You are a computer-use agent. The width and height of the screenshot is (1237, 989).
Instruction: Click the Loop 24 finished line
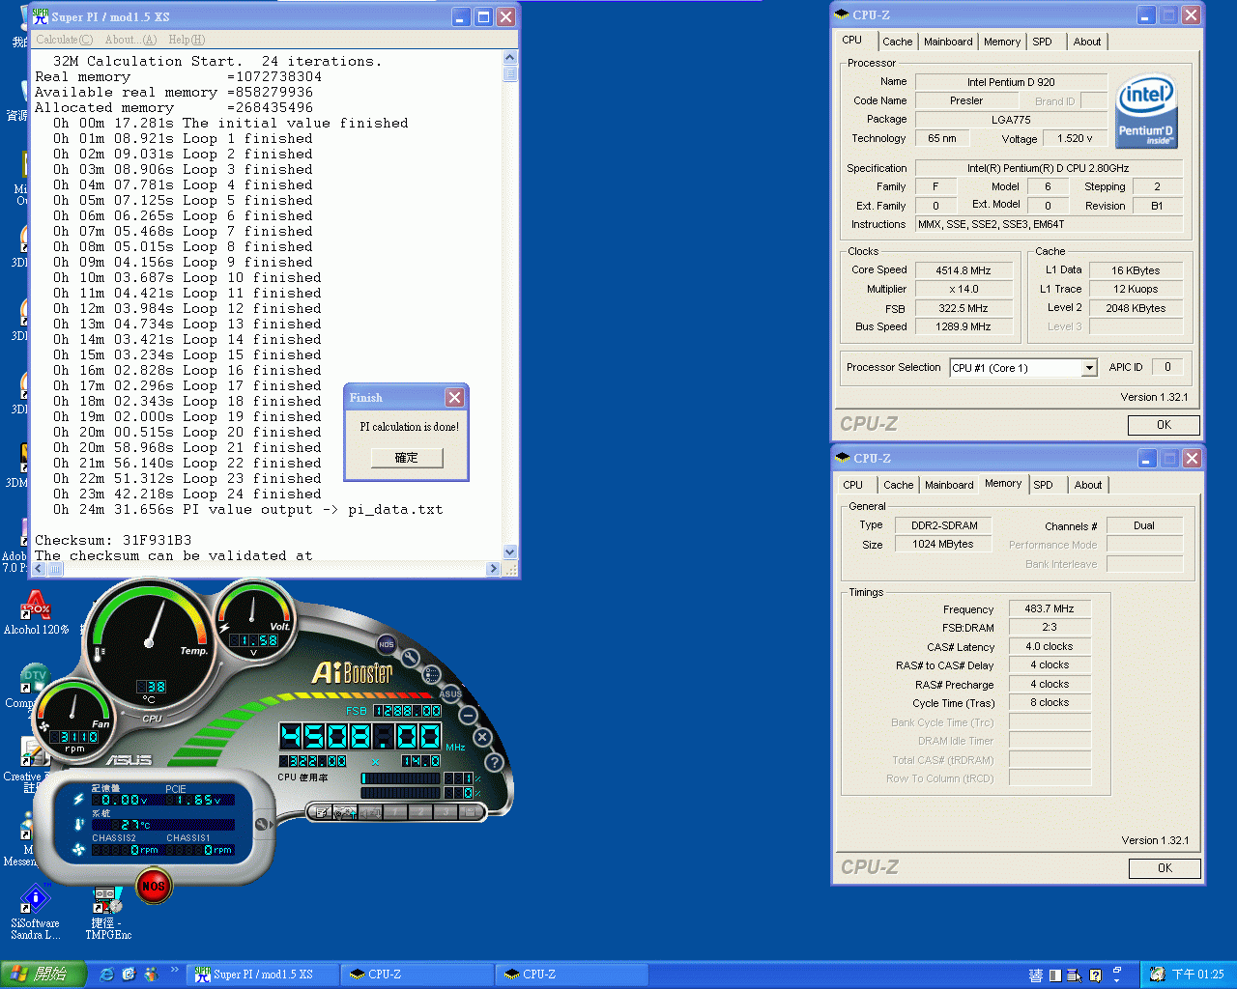(187, 494)
